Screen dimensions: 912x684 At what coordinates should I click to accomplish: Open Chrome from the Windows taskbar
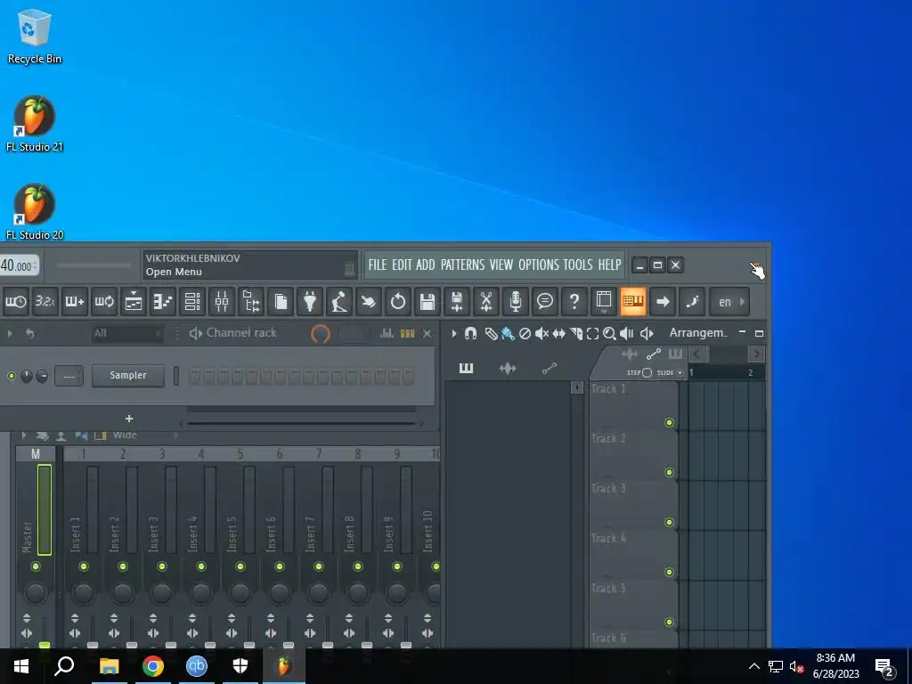tap(153, 666)
